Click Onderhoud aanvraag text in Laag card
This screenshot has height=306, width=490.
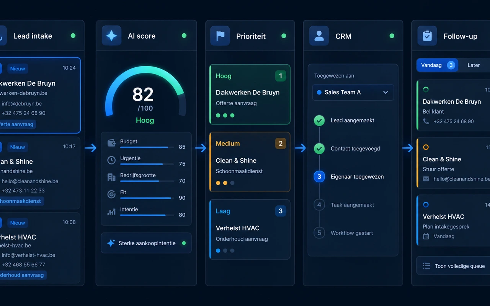242,239
